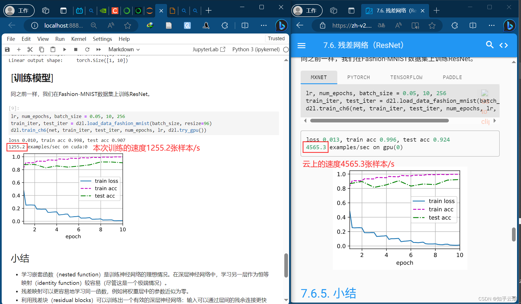
Task: Close the active tab in left browser
Action: click(x=161, y=11)
